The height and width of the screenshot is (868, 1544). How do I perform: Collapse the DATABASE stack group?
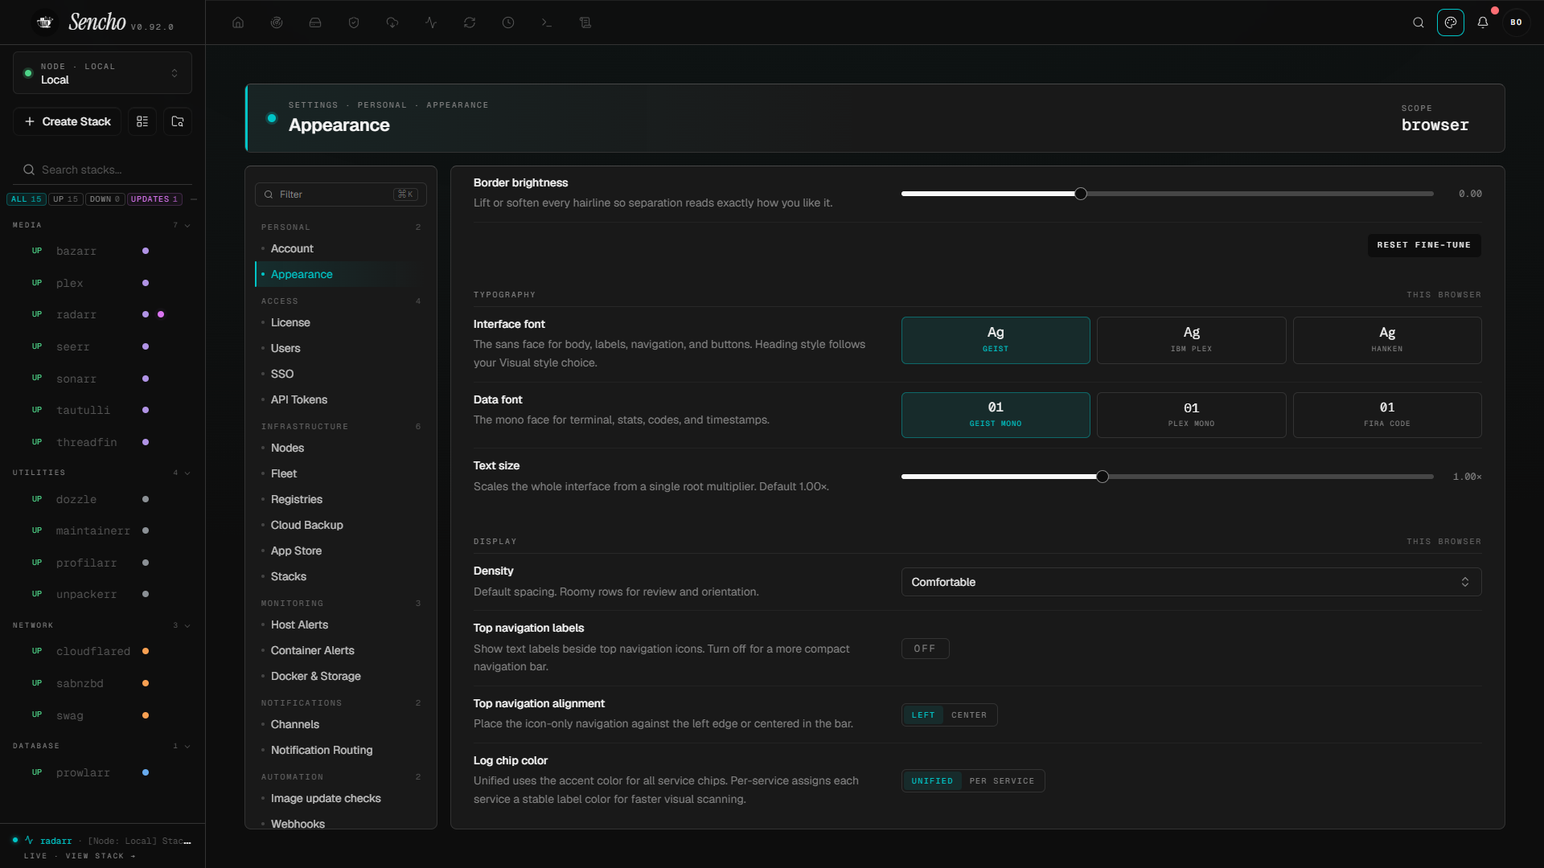click(187, 747)
